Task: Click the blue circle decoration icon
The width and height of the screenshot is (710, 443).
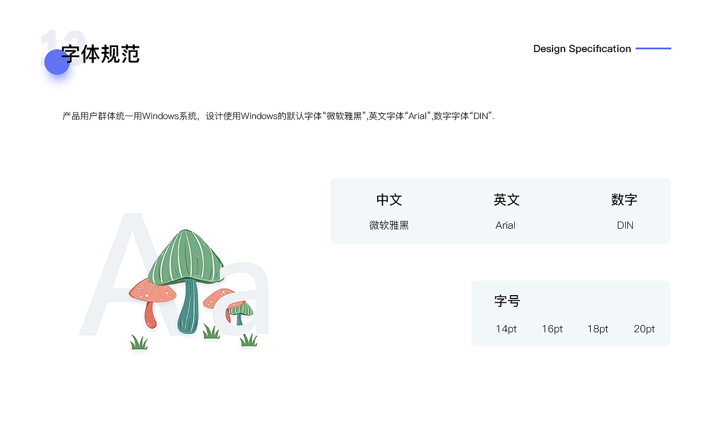Action: [57, 62]
